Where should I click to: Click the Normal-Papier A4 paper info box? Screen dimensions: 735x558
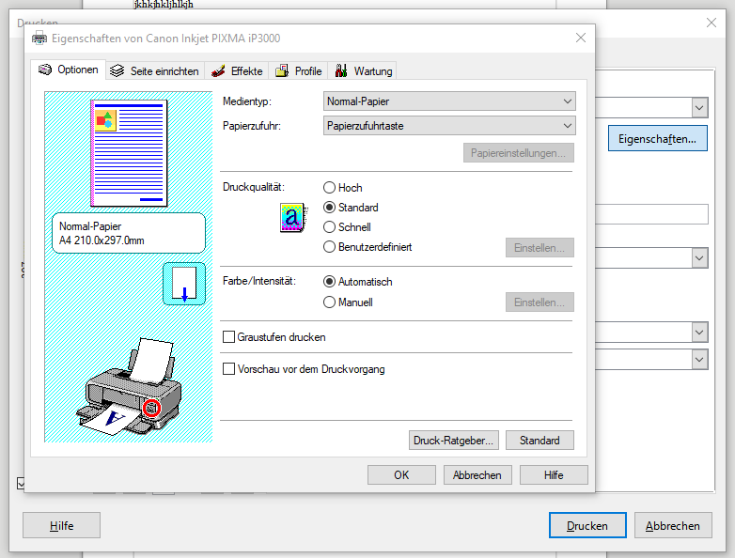pyautogui.click(x=129, y=233)
